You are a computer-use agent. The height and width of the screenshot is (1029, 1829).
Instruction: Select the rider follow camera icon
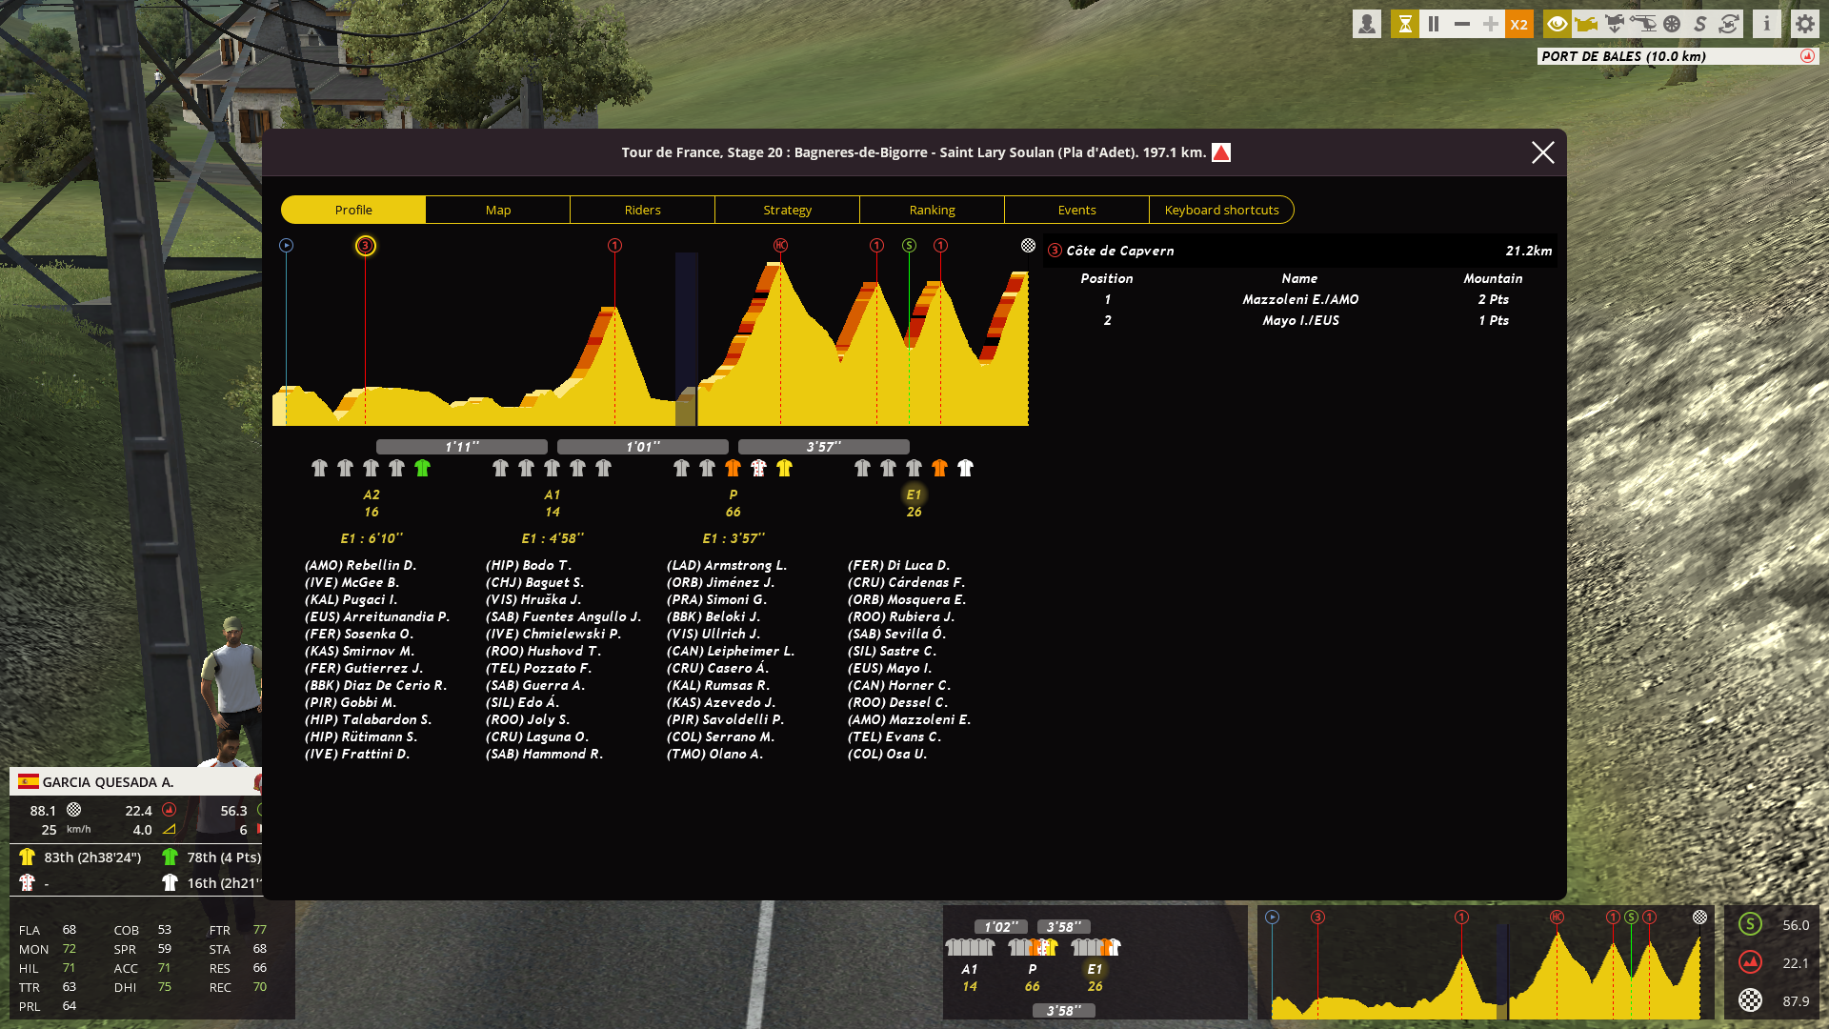click(x=1586, y=25)
